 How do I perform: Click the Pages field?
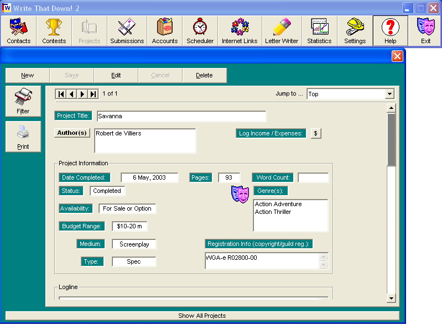229,178
